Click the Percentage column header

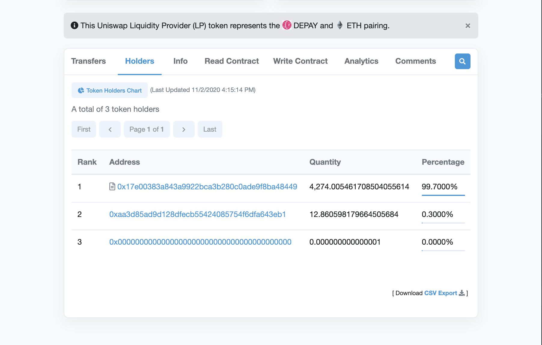coord(443,162)
